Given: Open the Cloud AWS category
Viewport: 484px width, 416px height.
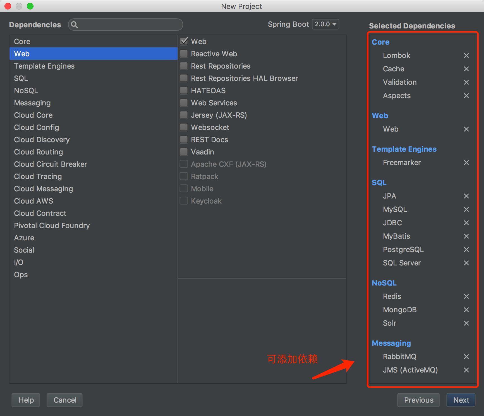Looking at the screenshot, I should 94,201.
